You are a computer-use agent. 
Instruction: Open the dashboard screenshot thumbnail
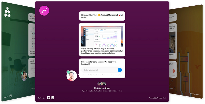coord(102,36)
